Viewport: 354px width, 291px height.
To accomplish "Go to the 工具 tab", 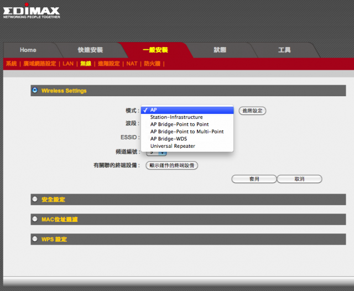I will coord(284,50).
